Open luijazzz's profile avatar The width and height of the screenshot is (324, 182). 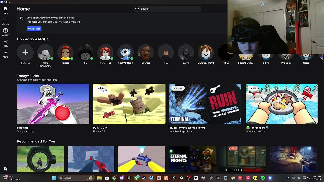[x=65, y=52]
